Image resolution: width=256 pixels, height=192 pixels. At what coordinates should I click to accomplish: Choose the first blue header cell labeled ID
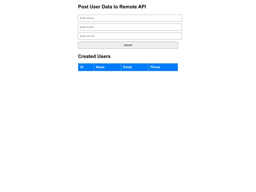(86, 67)
